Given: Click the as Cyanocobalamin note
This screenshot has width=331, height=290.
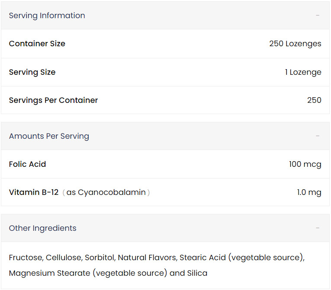Looking at the screenshot, I should tap(106, 192).
